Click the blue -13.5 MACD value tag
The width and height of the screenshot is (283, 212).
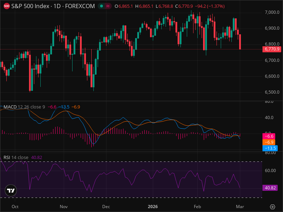pos(270,148)
